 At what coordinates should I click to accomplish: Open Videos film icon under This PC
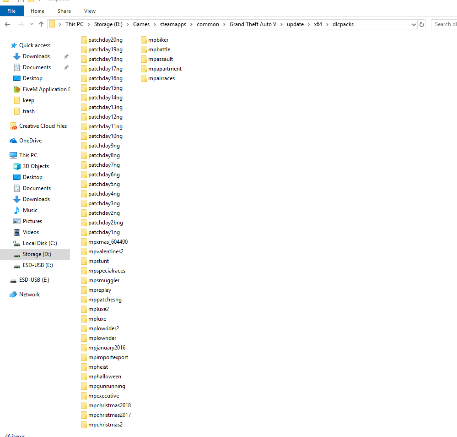pos(17,232)
